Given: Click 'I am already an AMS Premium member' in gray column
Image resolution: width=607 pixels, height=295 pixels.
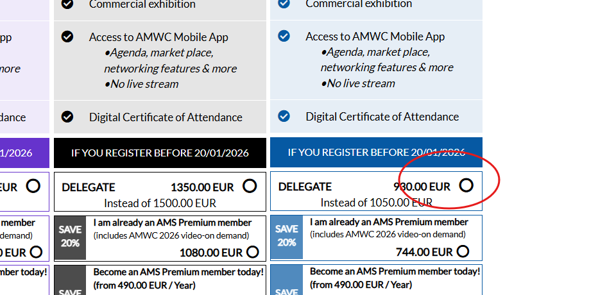Looking at the screenshot, I should (x=173, y=223).
